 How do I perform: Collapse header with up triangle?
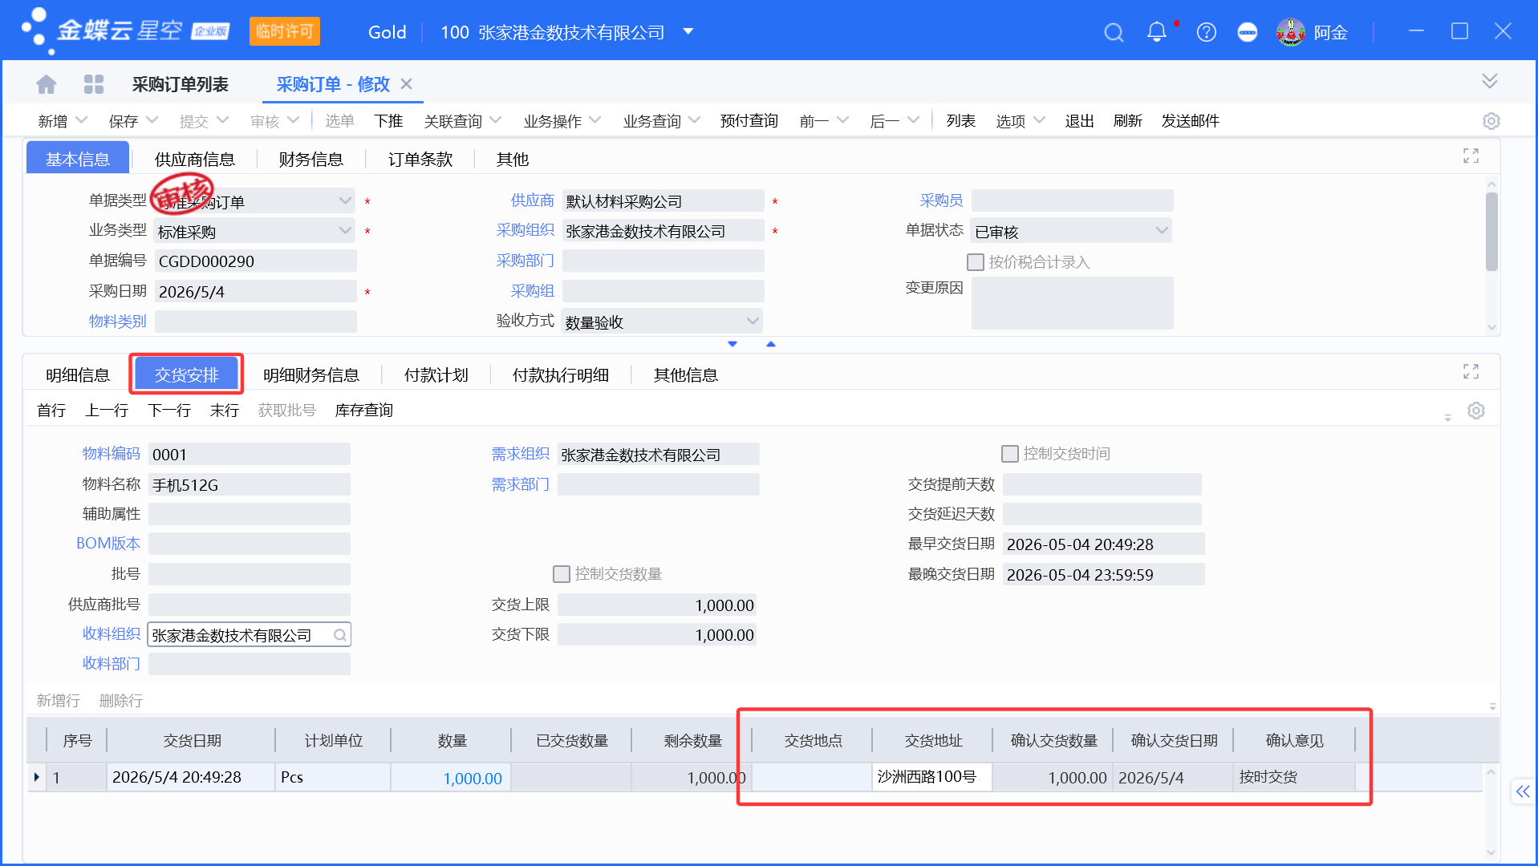[x=770, y=344]
